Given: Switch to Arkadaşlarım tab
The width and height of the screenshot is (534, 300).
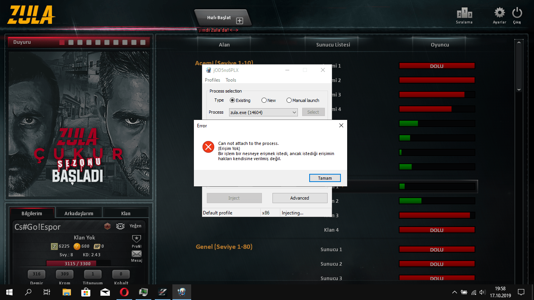Looking at the screenshot, I should point(79,213).
